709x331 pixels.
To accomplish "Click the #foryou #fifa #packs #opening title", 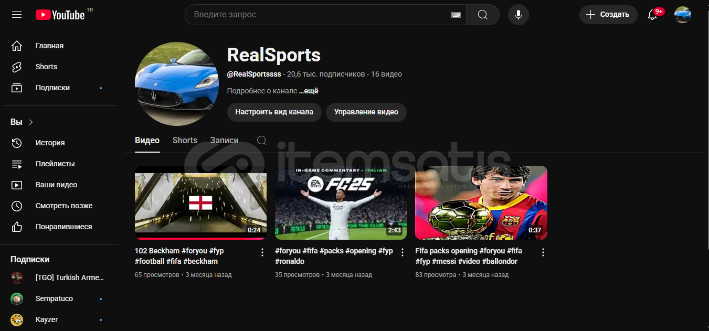I will 334,256.
